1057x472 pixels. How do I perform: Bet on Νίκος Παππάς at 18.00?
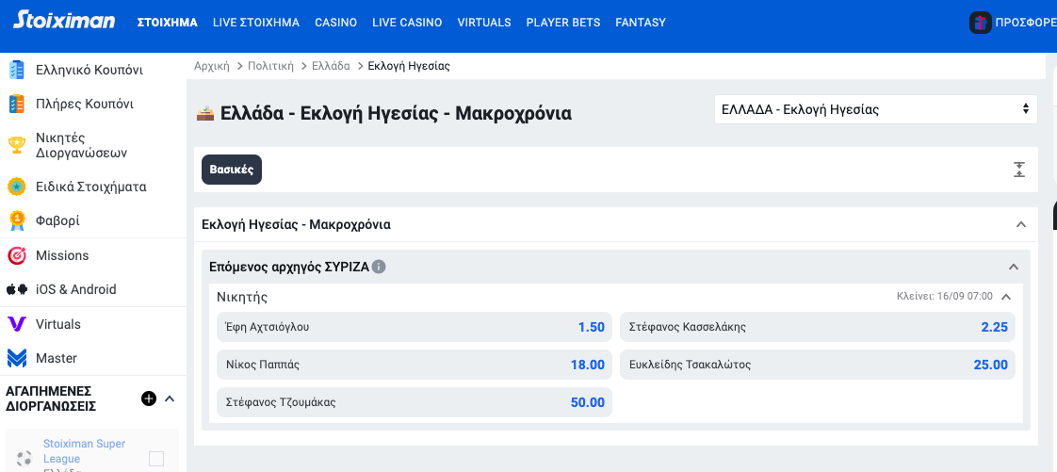coord(415,365)
